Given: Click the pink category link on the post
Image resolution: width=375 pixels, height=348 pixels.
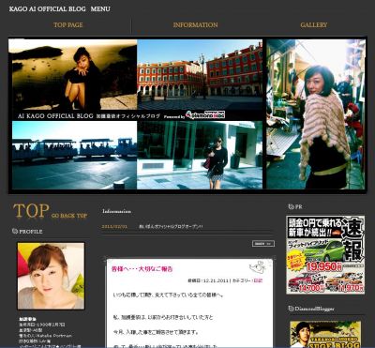Looking at the screenshot, I should click(x=258, y=280).
